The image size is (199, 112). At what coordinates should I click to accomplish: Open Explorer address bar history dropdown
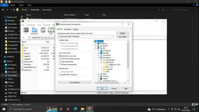pos(159,10)
